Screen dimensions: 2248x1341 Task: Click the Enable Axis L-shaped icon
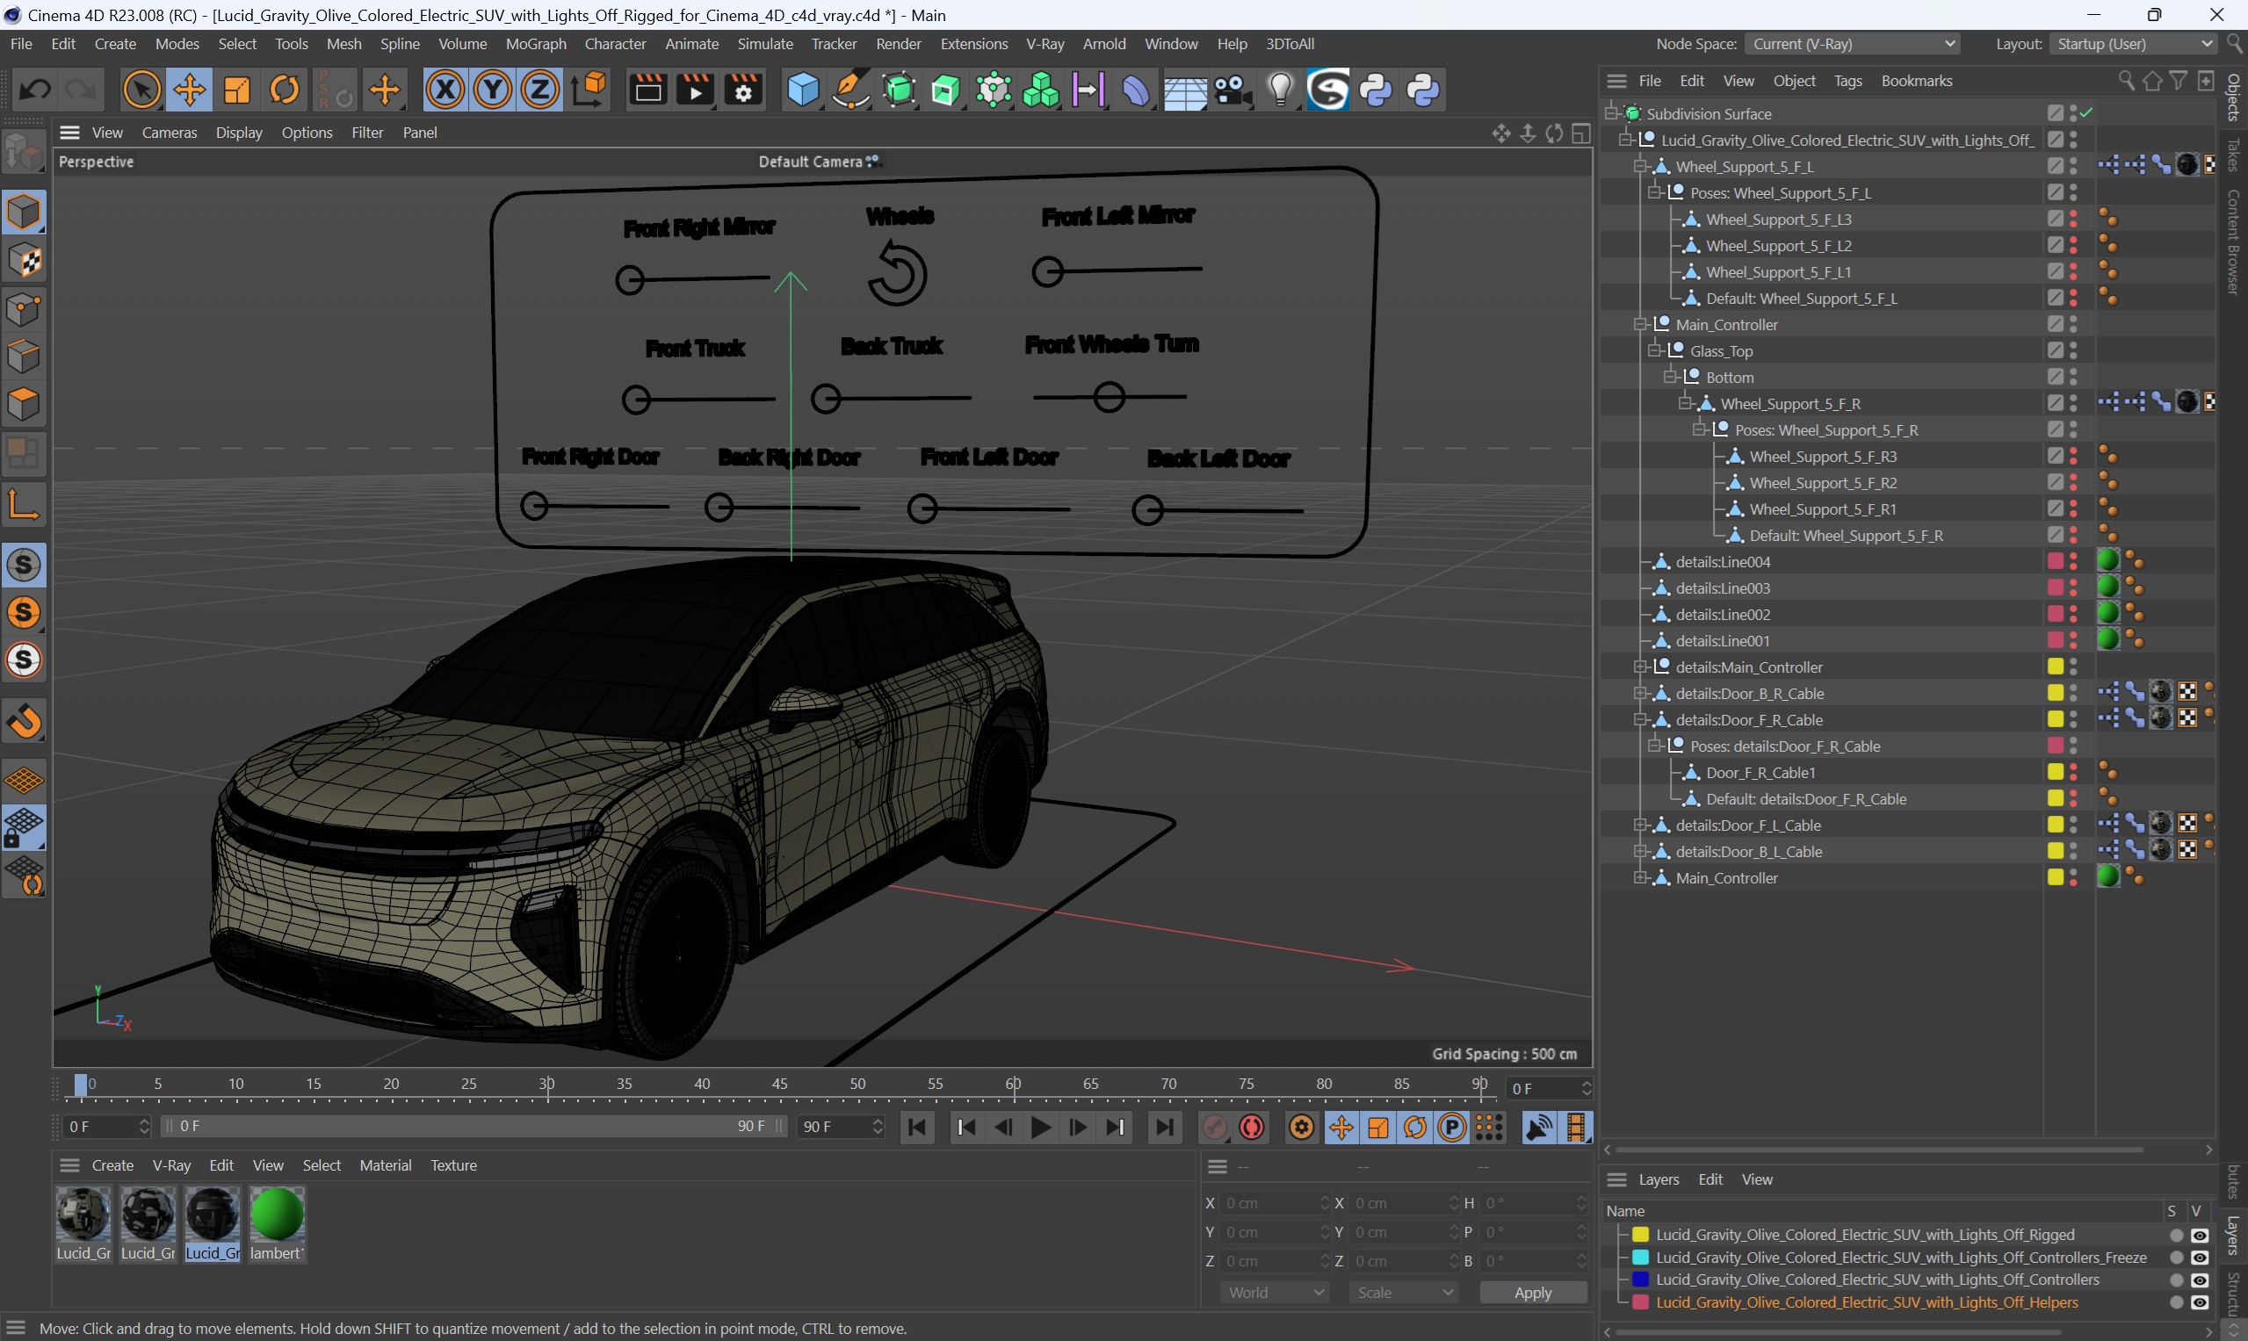(25, 504)
